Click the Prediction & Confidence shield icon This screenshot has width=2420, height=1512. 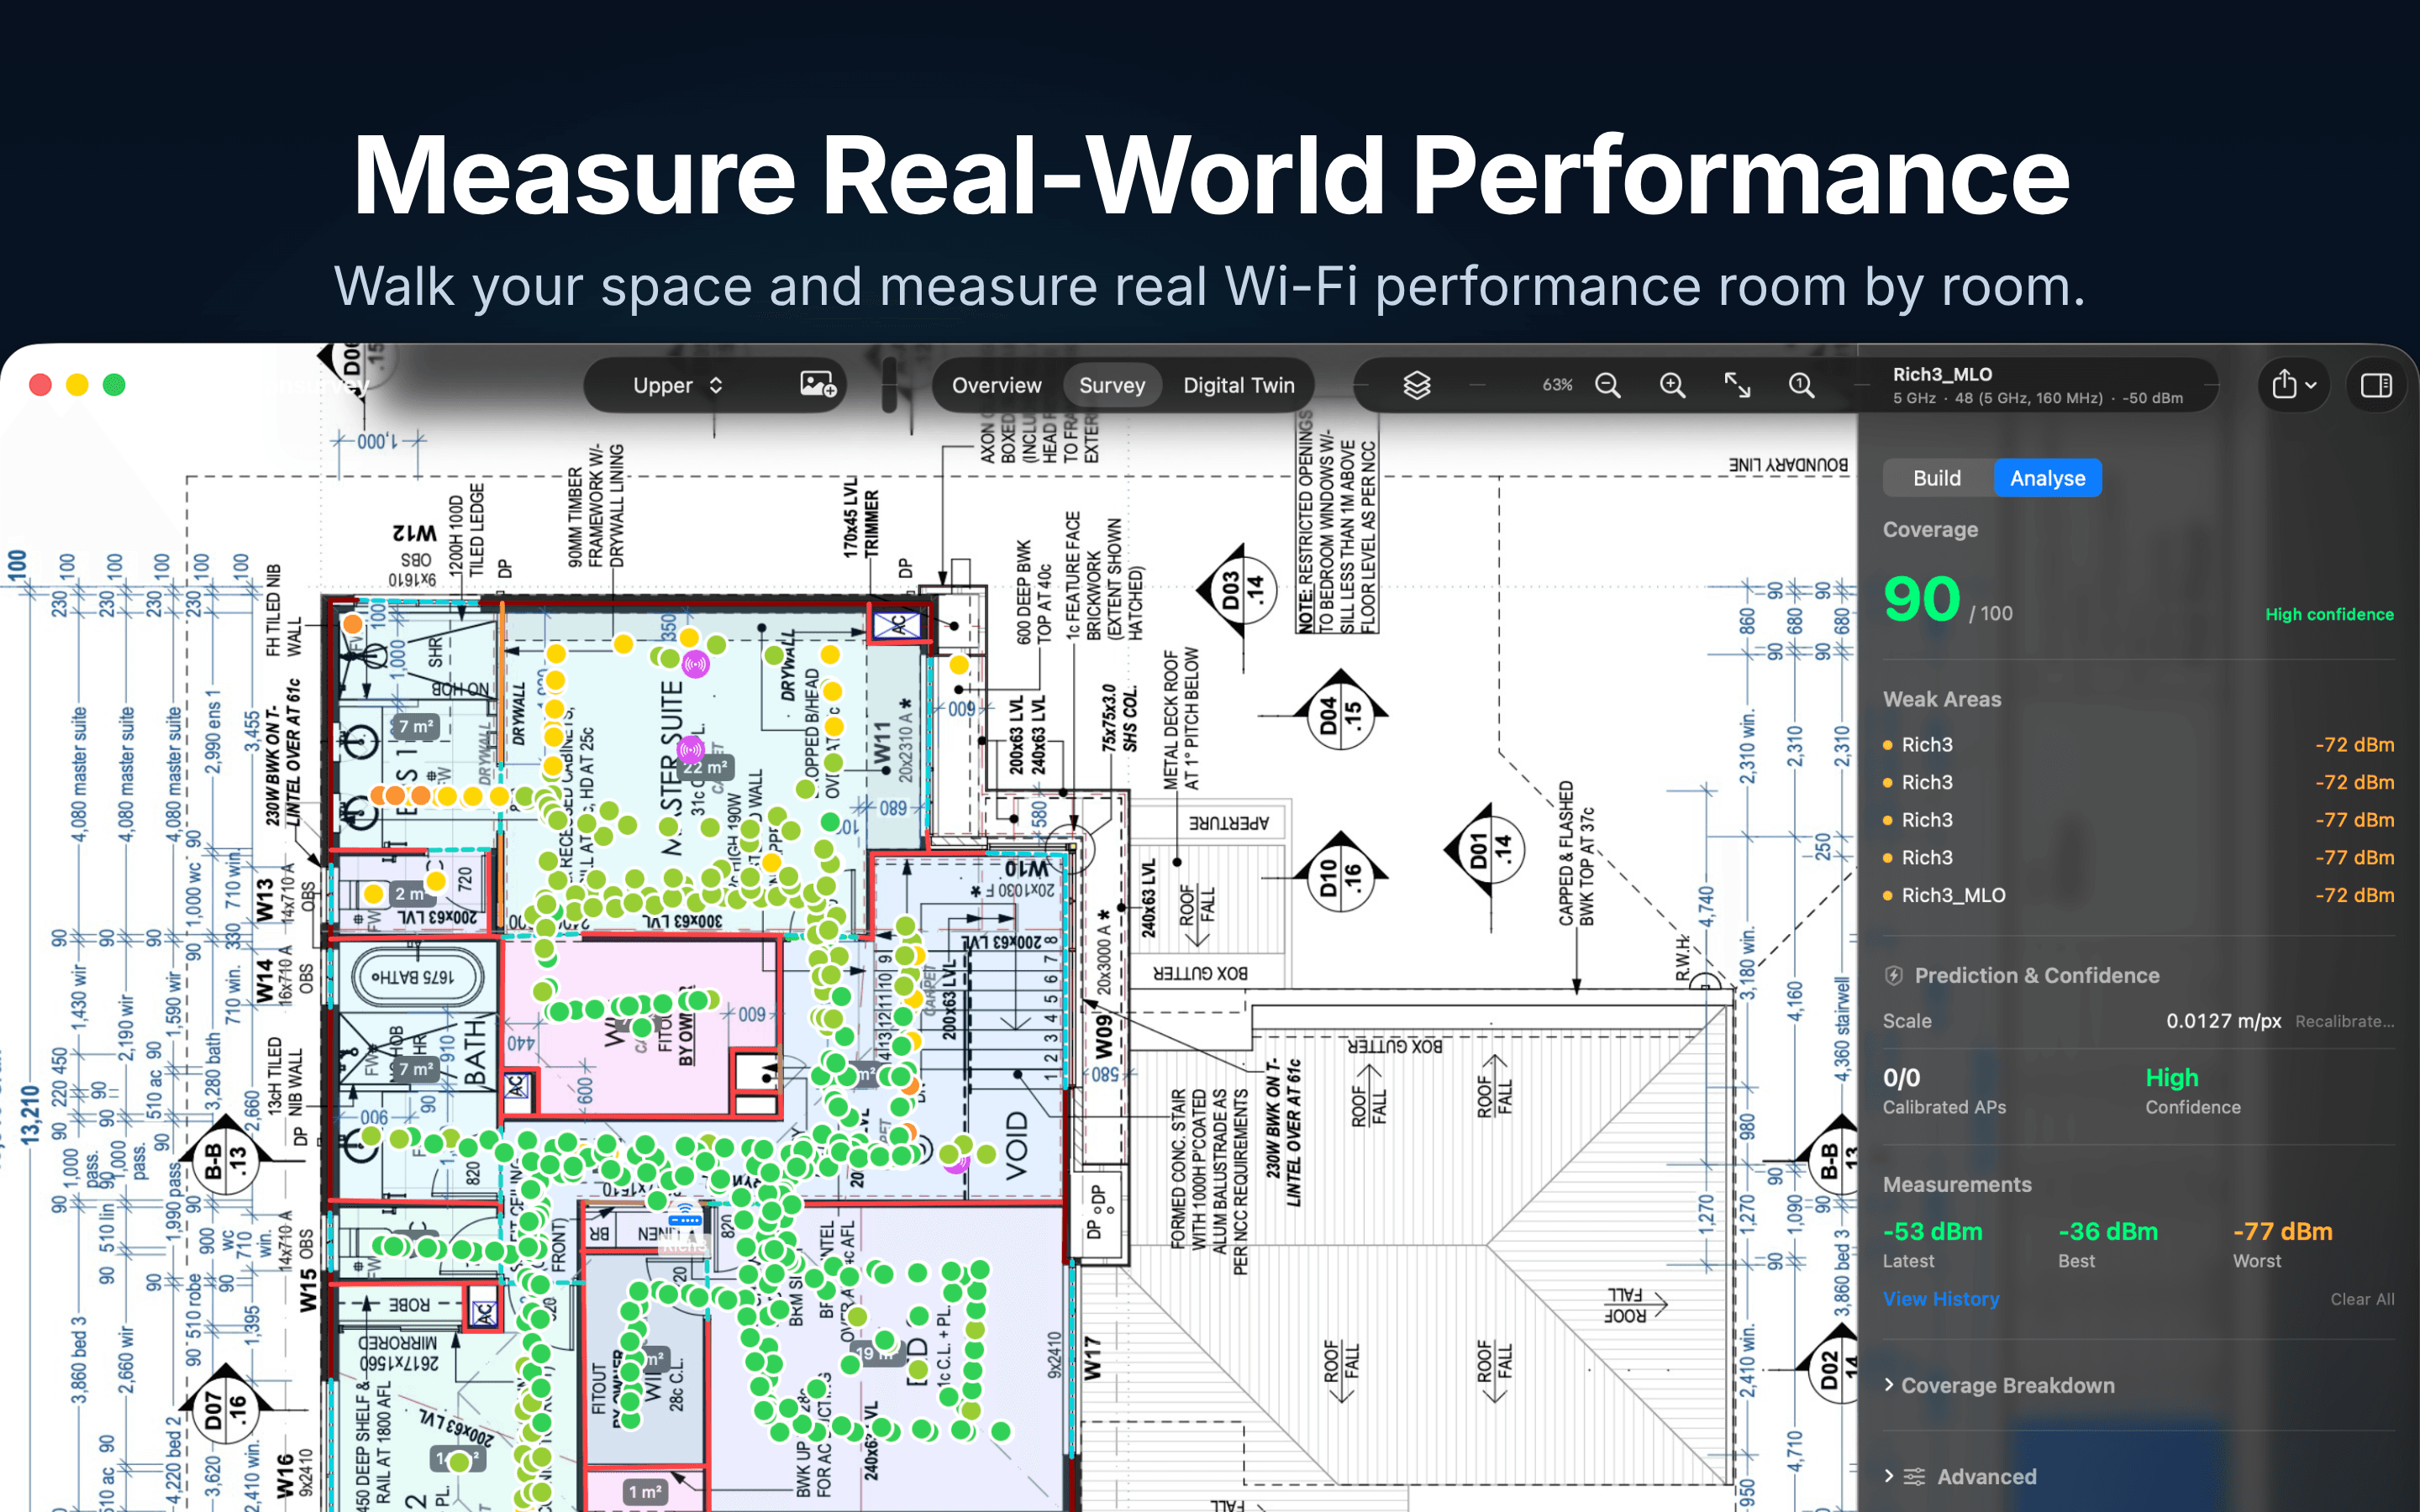pos(1893,975)
